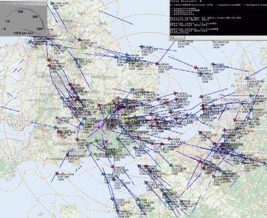The width and height of the screenshot is (267, 218).
Task: Click the cyan A332 aircraft at top of map
Action: (52, 3)
